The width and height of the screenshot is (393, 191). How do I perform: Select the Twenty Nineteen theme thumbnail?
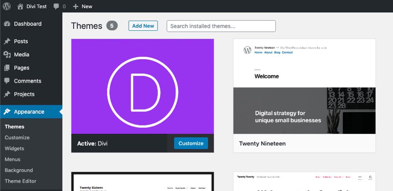(304, 86)
